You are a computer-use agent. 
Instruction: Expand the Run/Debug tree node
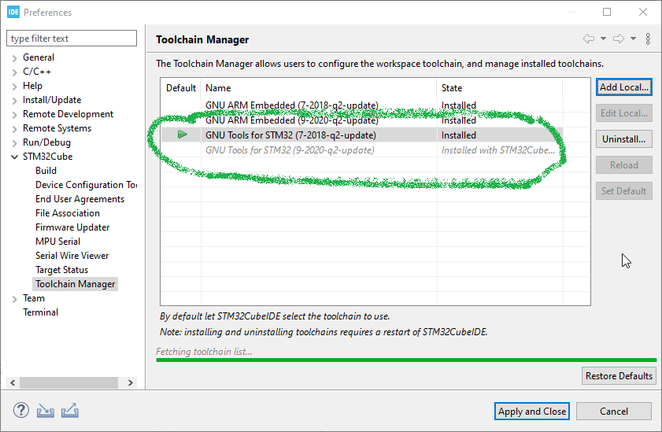coord(14,143)
